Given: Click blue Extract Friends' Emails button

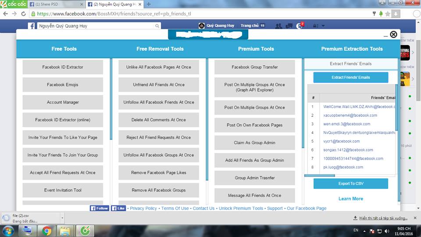Looking at the screenshot, I should pos(351,77).
